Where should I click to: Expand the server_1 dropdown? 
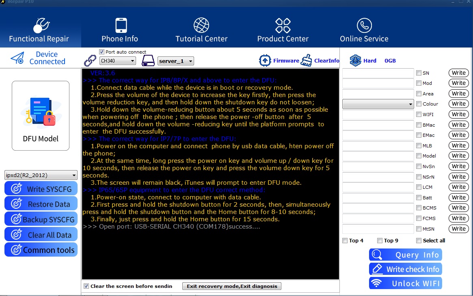[x=175, y=61]
